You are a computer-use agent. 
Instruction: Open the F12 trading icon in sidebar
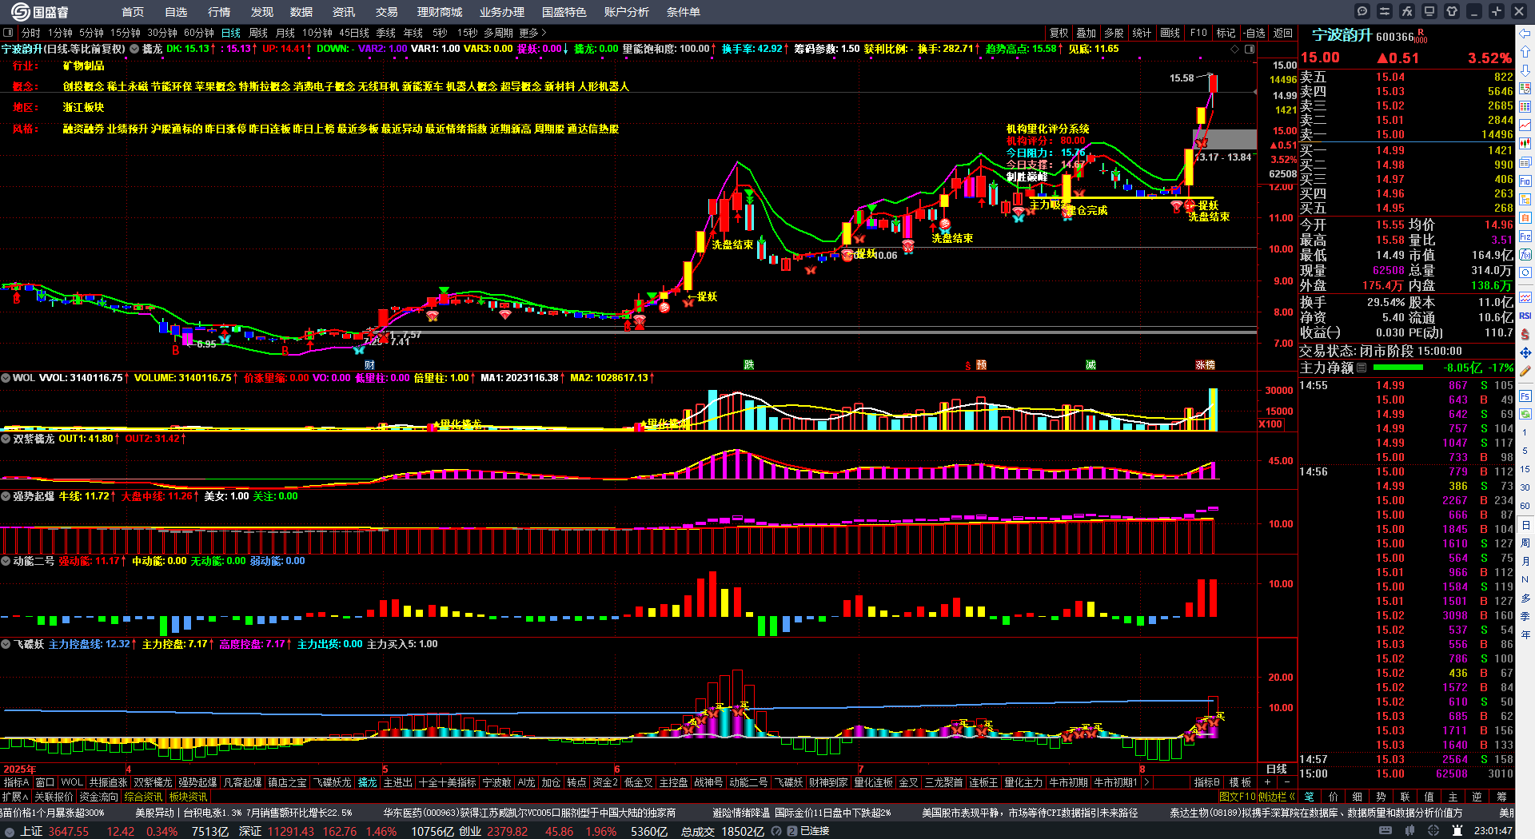click(1525, 237)
